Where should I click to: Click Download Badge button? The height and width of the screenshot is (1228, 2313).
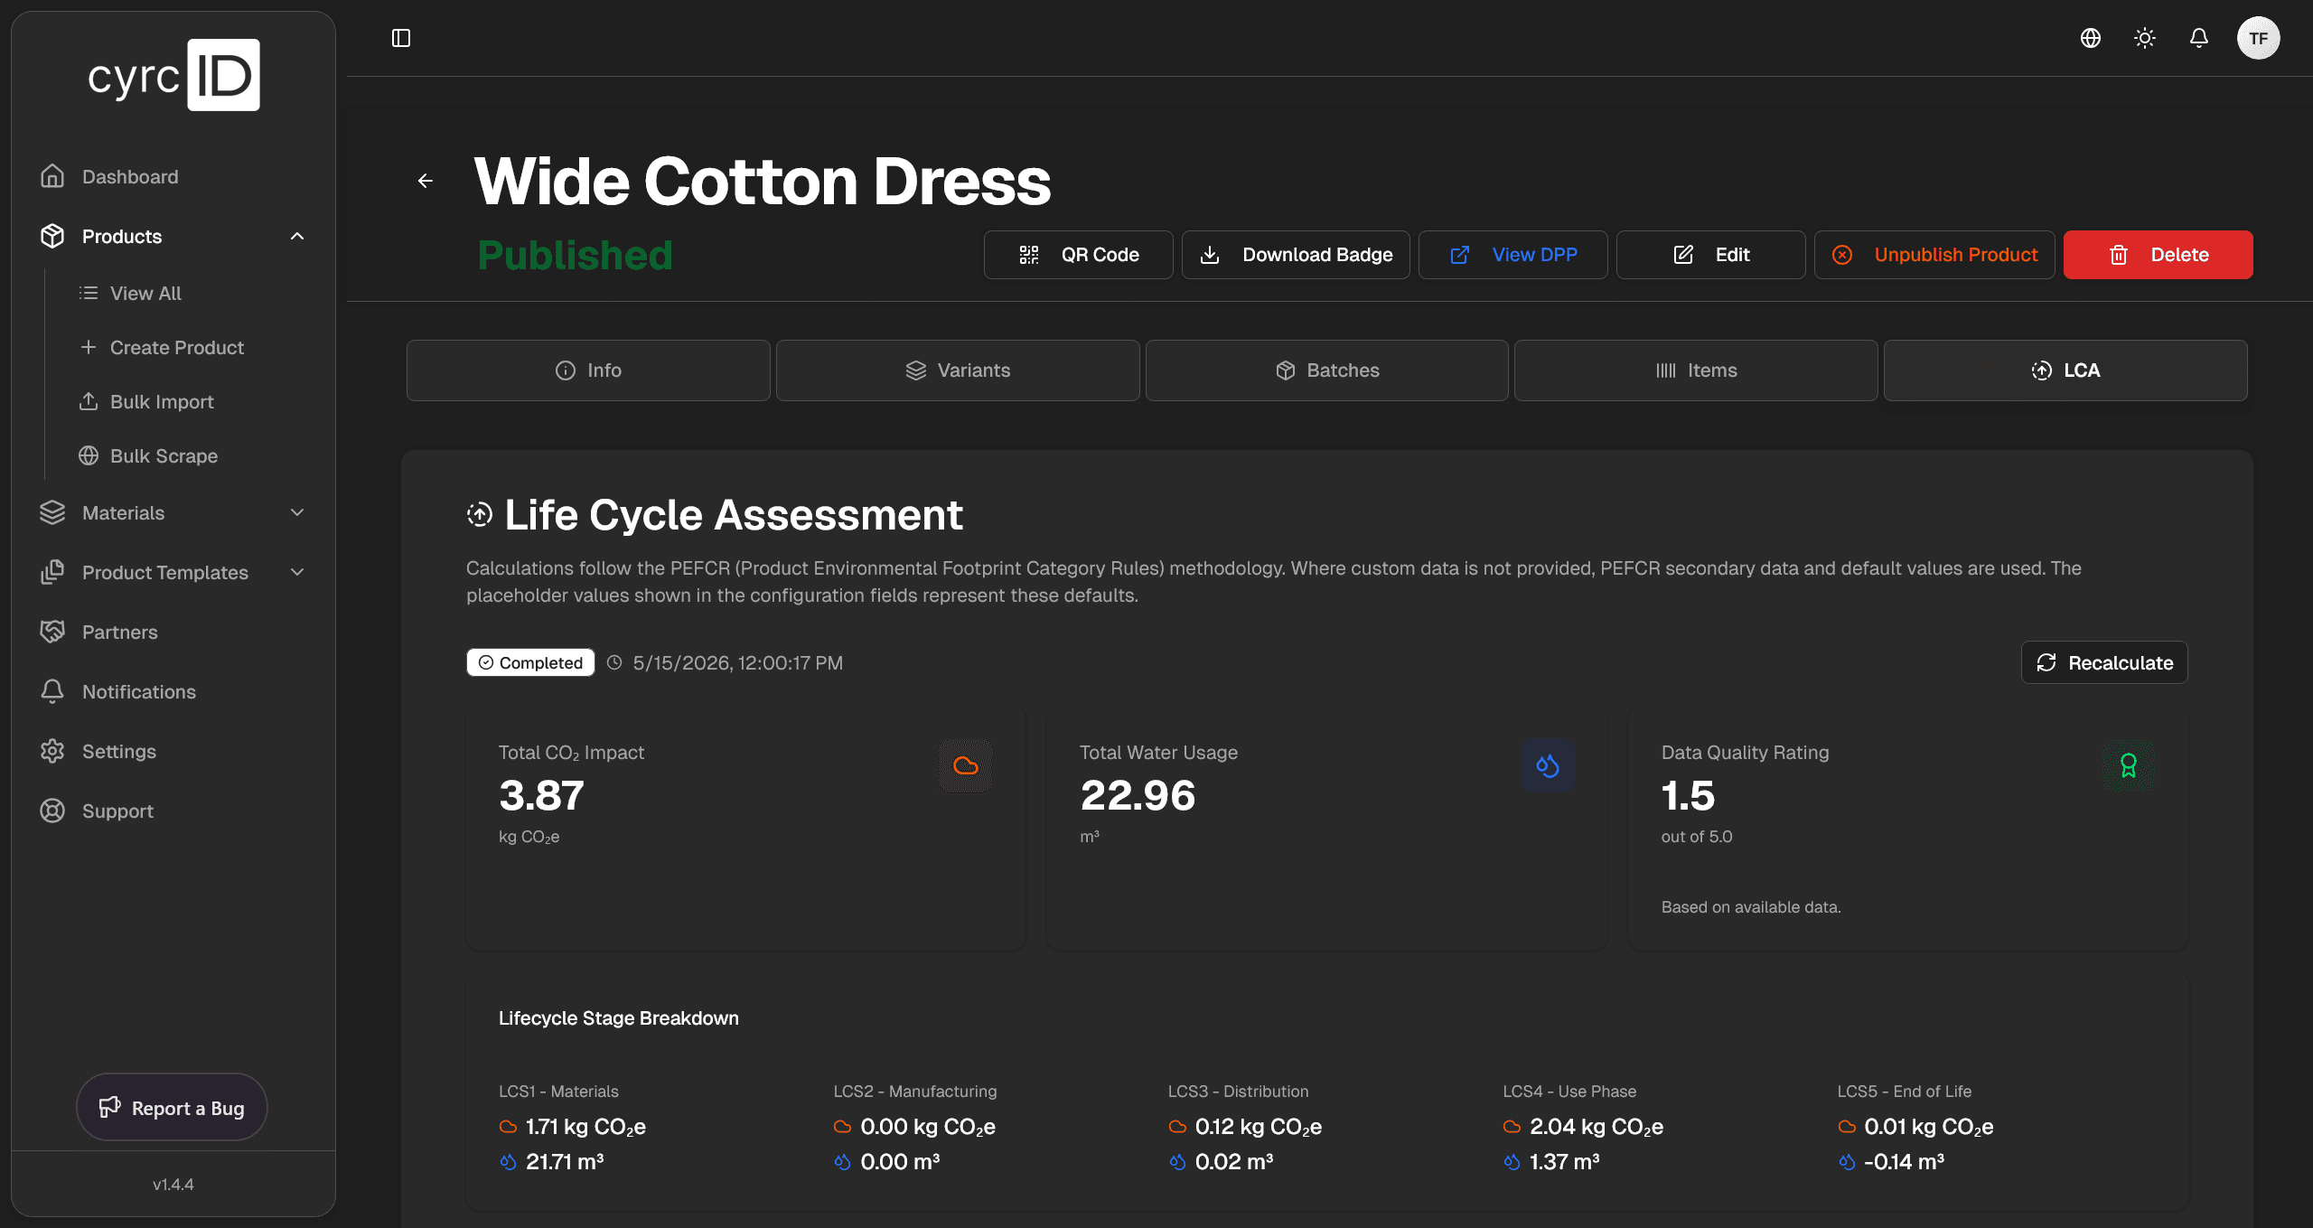pos(1296,255)
